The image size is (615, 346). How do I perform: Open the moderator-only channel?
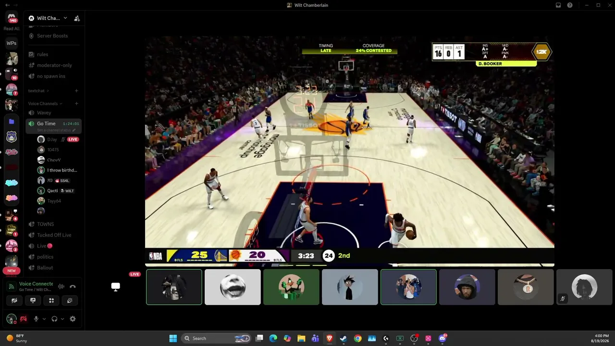(53, 65)
